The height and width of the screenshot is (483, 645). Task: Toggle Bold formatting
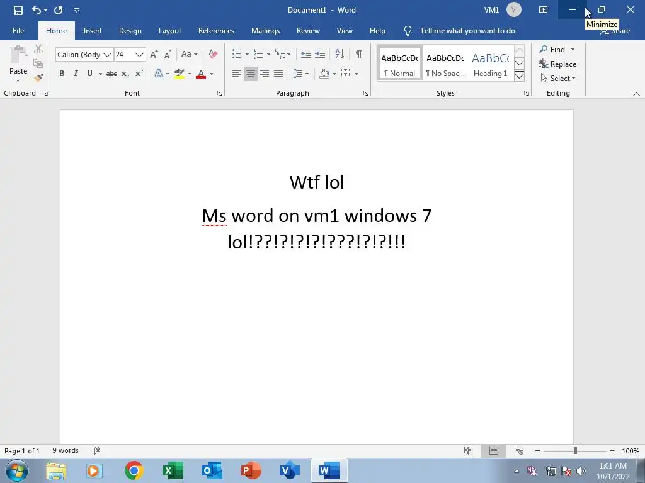62,74
